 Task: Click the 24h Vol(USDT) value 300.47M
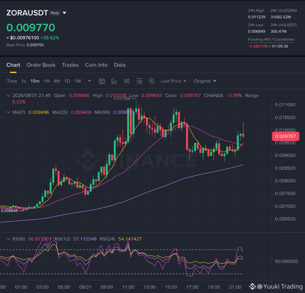point(279,31)
